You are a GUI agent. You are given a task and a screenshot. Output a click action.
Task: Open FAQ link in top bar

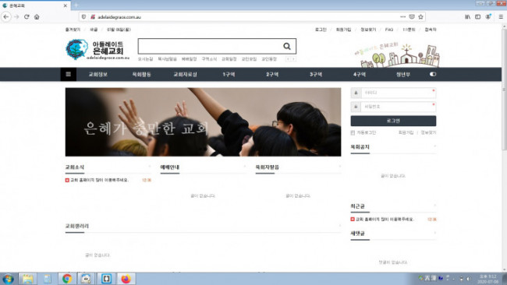pyautogui.click(x=389, y=30)
